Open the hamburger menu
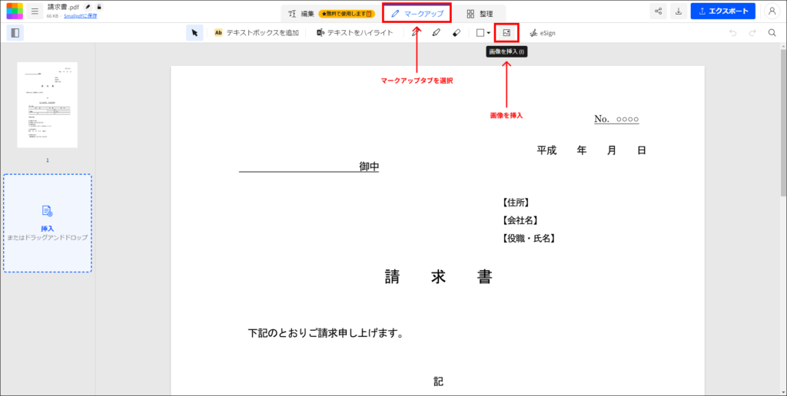This screenshot has height=396, width=787. pyautogui.click(x=35, y=11)
